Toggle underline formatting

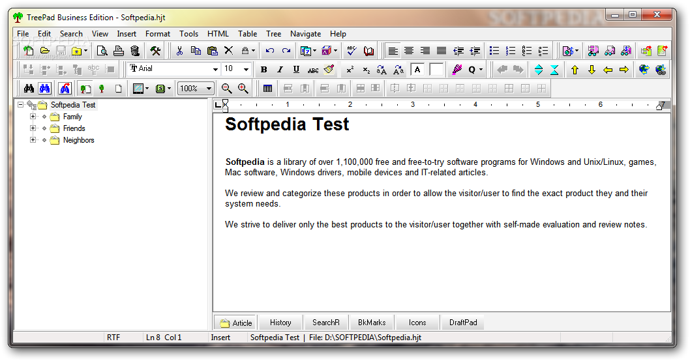(x=296, y=70)
